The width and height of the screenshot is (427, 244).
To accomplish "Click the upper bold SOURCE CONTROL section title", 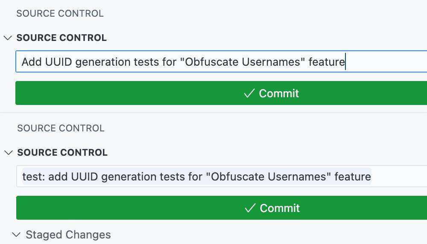I will tap(61, 38).
